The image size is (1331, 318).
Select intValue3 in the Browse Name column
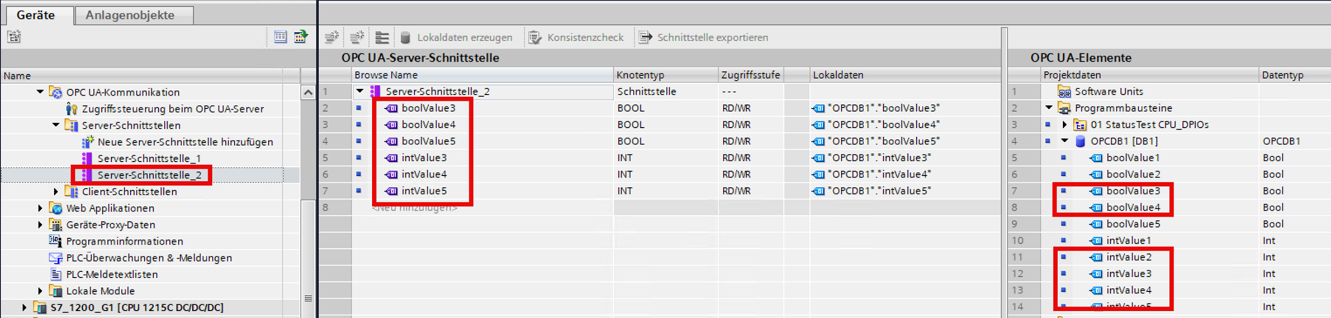pos(424,158)
